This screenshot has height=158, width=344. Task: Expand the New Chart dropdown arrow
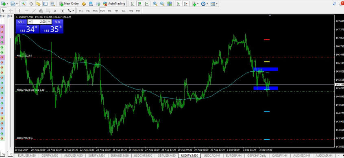point(7,4)
